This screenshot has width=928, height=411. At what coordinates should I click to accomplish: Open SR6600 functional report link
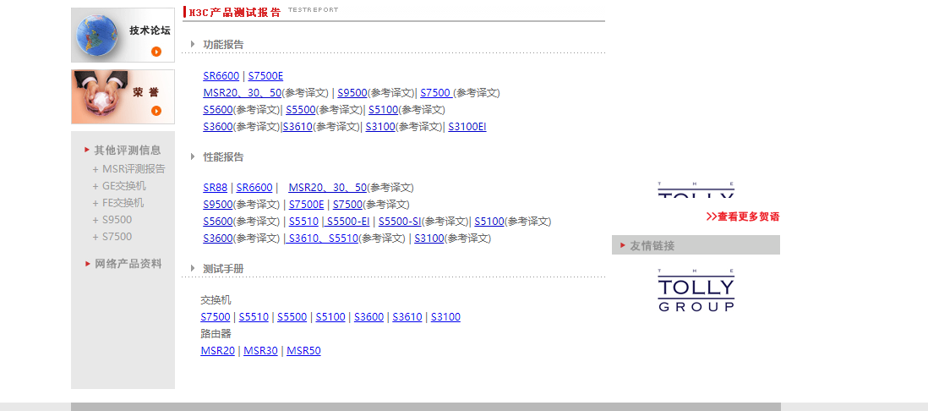coord(221,76)
